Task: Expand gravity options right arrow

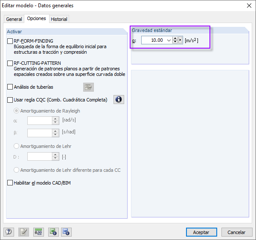Action: (x=180, y=40)
